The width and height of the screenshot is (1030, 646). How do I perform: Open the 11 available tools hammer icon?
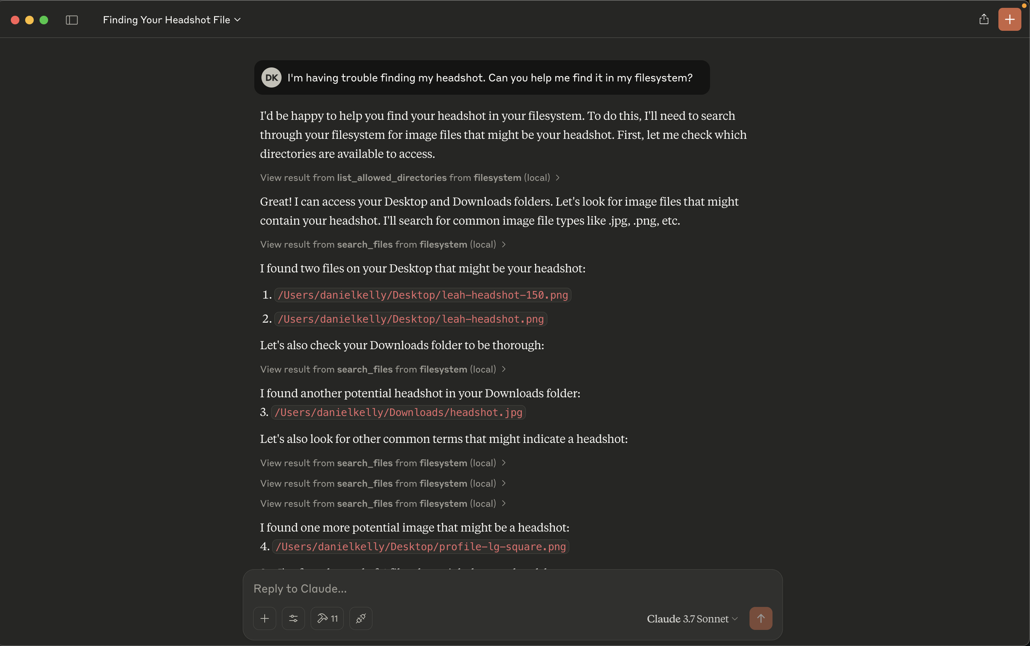click(327, 618)
